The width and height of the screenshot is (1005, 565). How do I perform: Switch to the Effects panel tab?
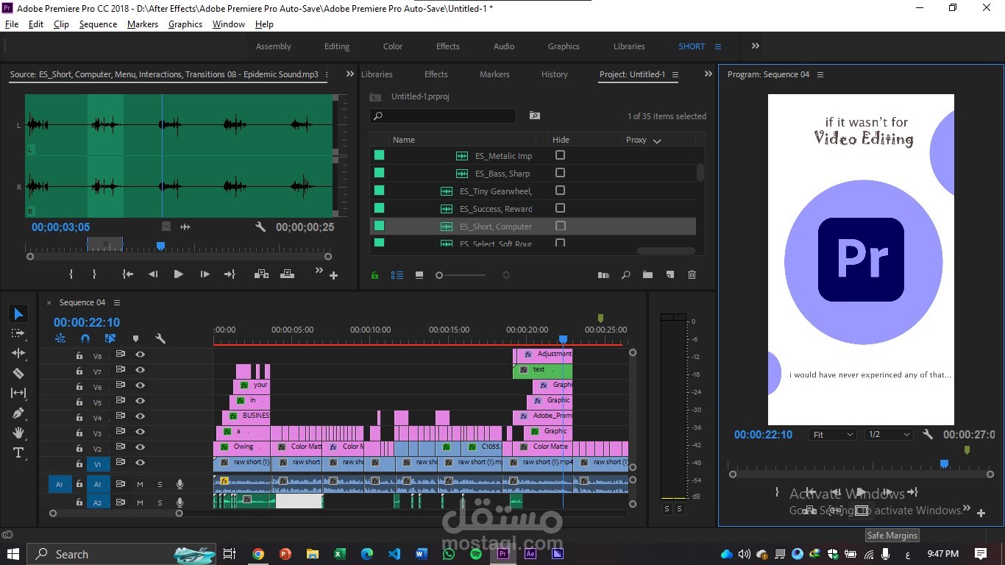436,74
